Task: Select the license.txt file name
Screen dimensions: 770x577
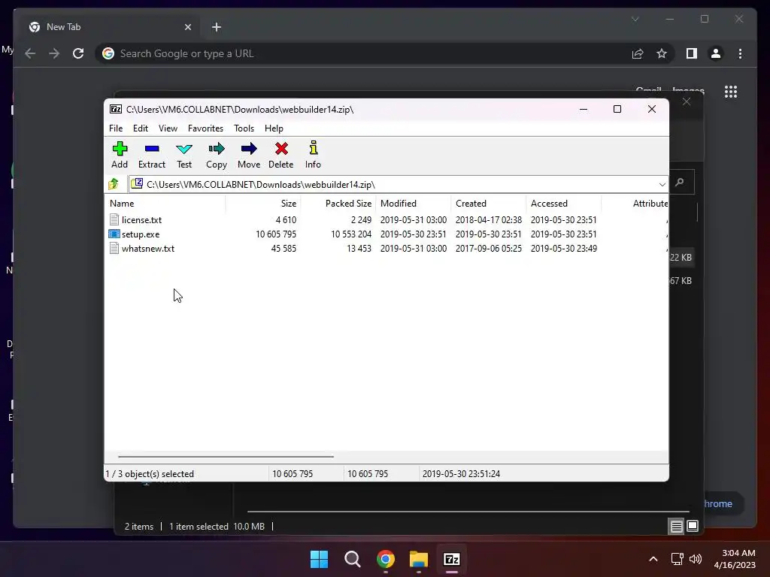Action: coord(141,220)
